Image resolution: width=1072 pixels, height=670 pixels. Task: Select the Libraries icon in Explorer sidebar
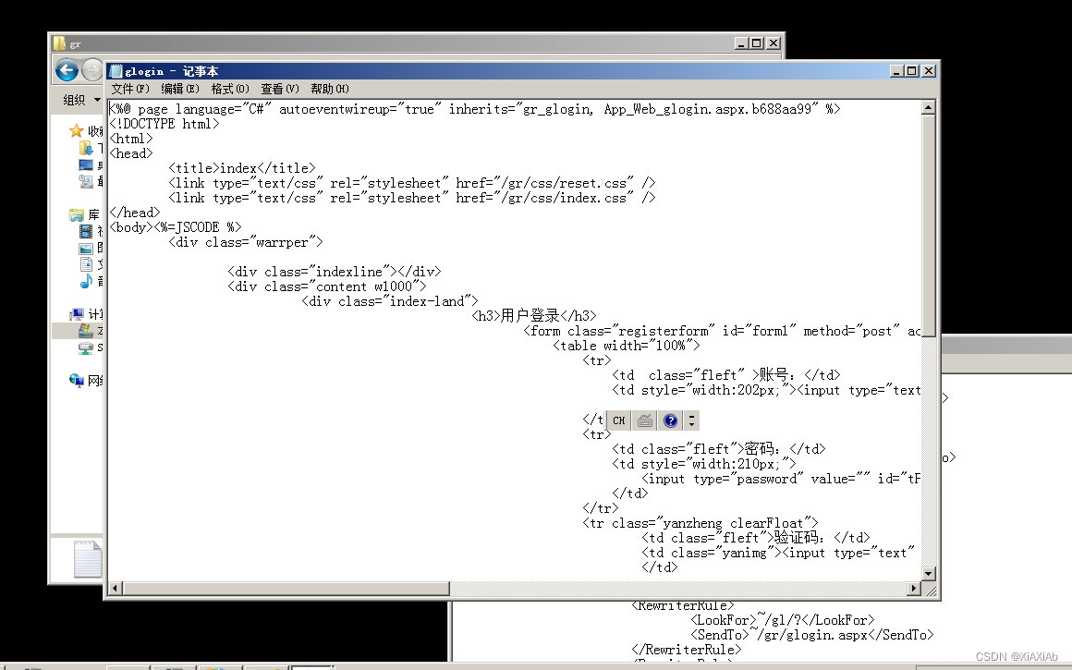click(x=76, y=214)
